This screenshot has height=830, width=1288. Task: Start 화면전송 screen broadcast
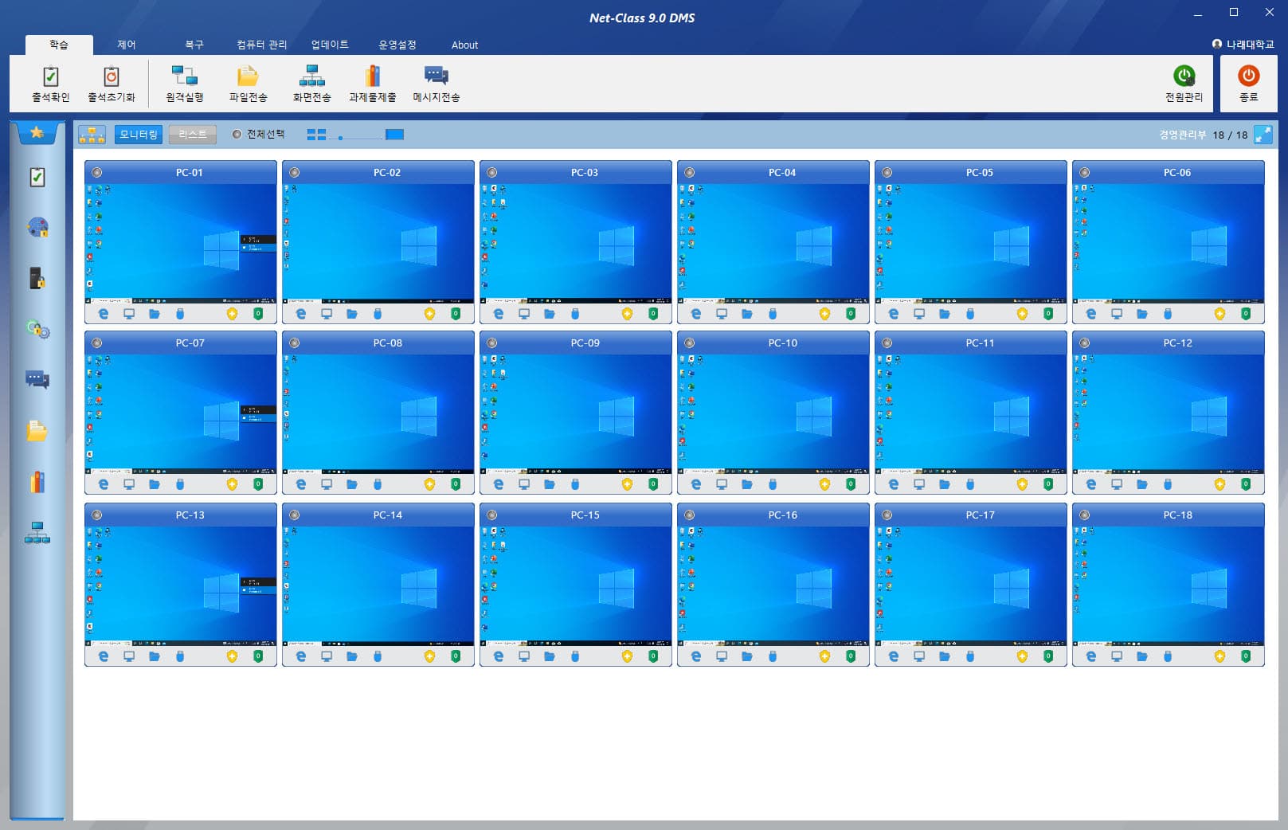coord(311,84)
